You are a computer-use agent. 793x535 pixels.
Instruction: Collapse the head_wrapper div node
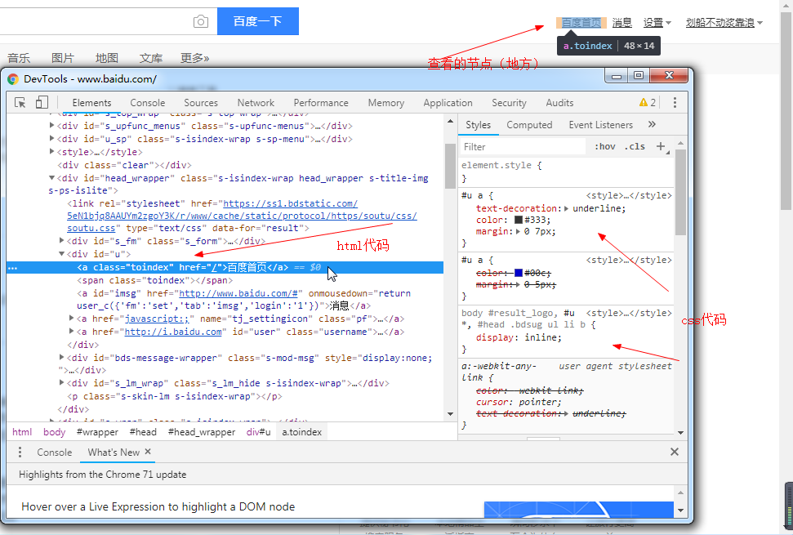tap(51, 178)
